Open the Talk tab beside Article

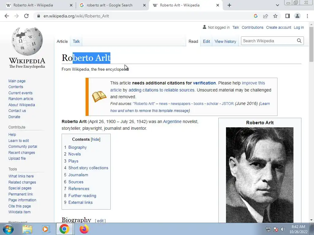(x=76, y=41)
